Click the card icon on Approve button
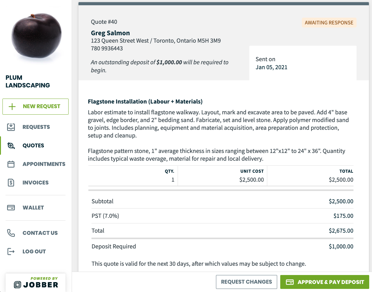The image size is (372, 292). [290, 282]
